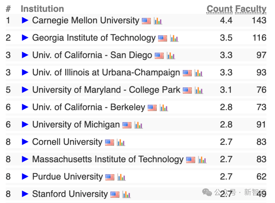Click the bar chart next to Cornell University

pos(121,143)
